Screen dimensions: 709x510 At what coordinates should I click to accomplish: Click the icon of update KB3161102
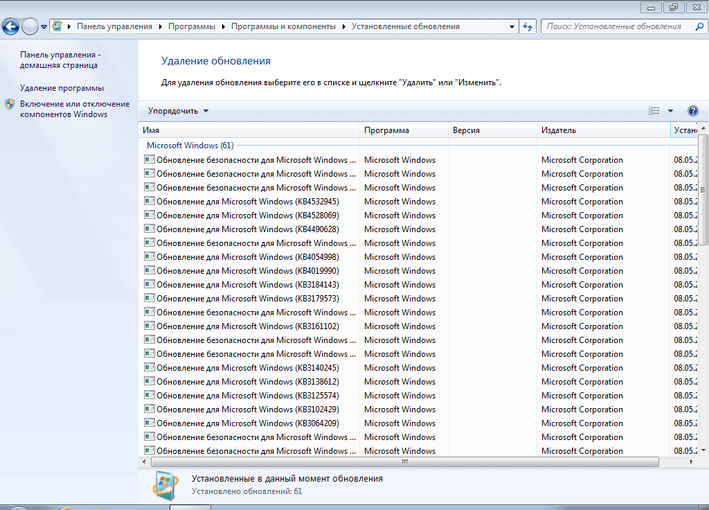click(150, 326)
